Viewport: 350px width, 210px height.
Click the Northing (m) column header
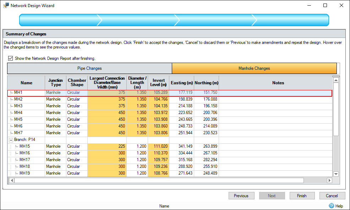coord(207,83)
